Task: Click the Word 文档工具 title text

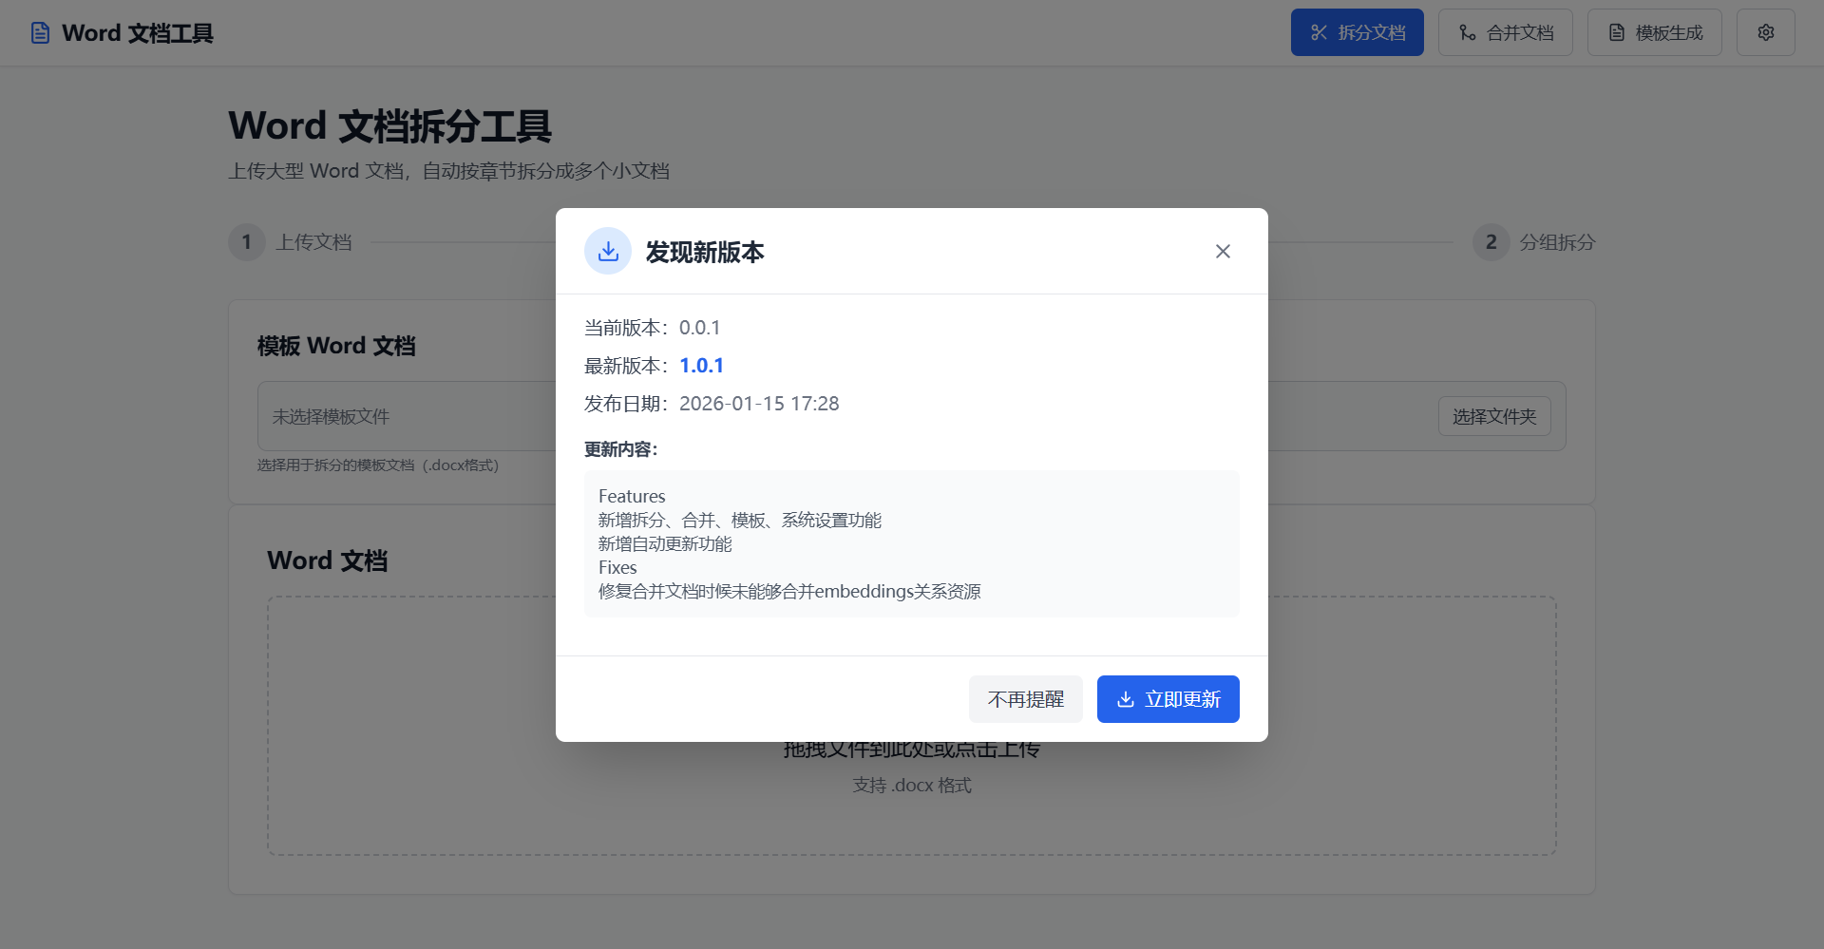Action: click(x=138, y=33)
